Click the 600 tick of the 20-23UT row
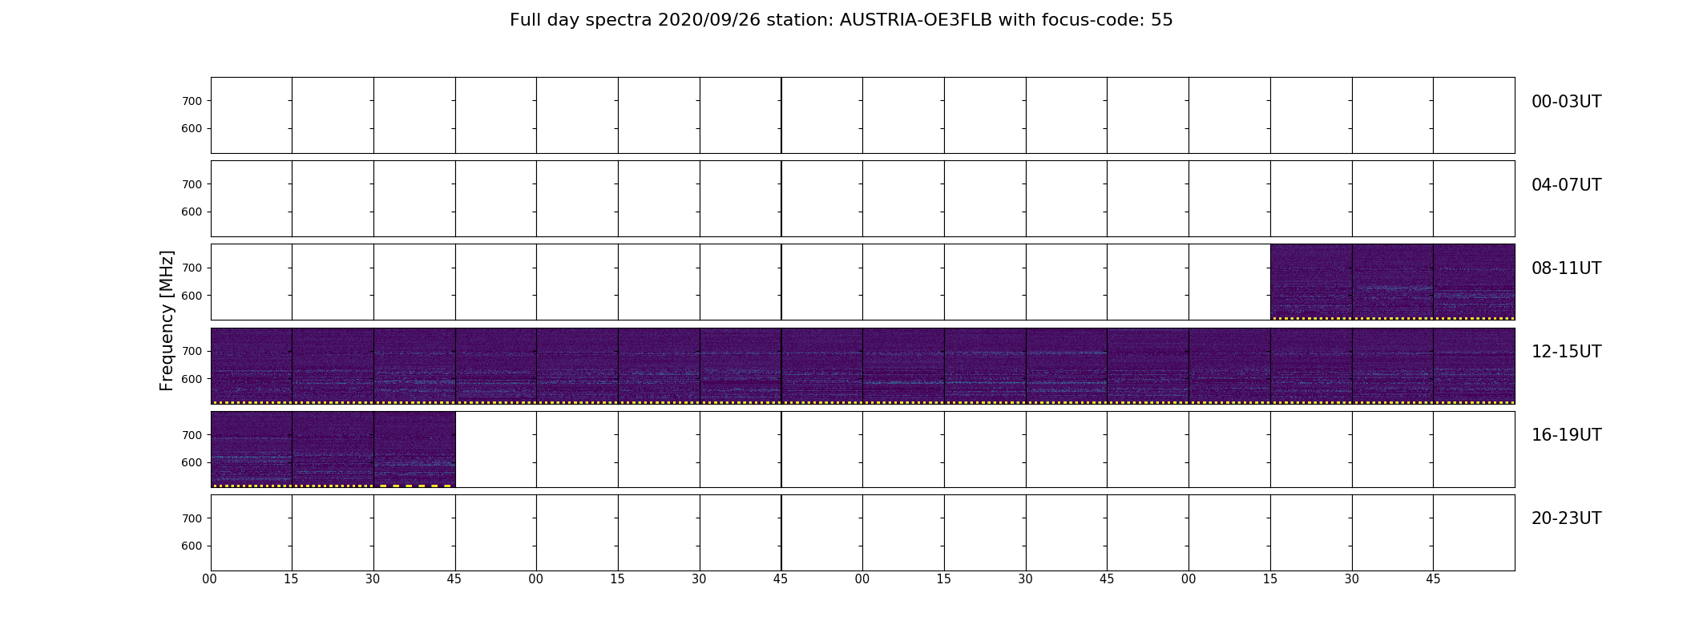This screenshot has width=1683, height=641. (x=192, y=546)
